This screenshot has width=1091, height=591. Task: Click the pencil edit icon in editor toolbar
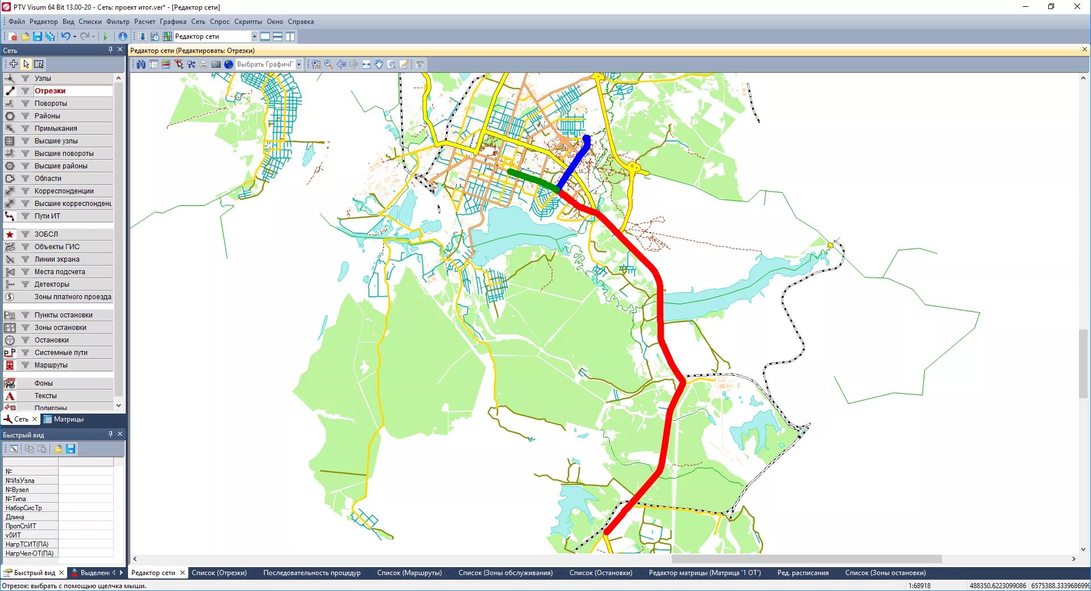[x=404, y=64]
